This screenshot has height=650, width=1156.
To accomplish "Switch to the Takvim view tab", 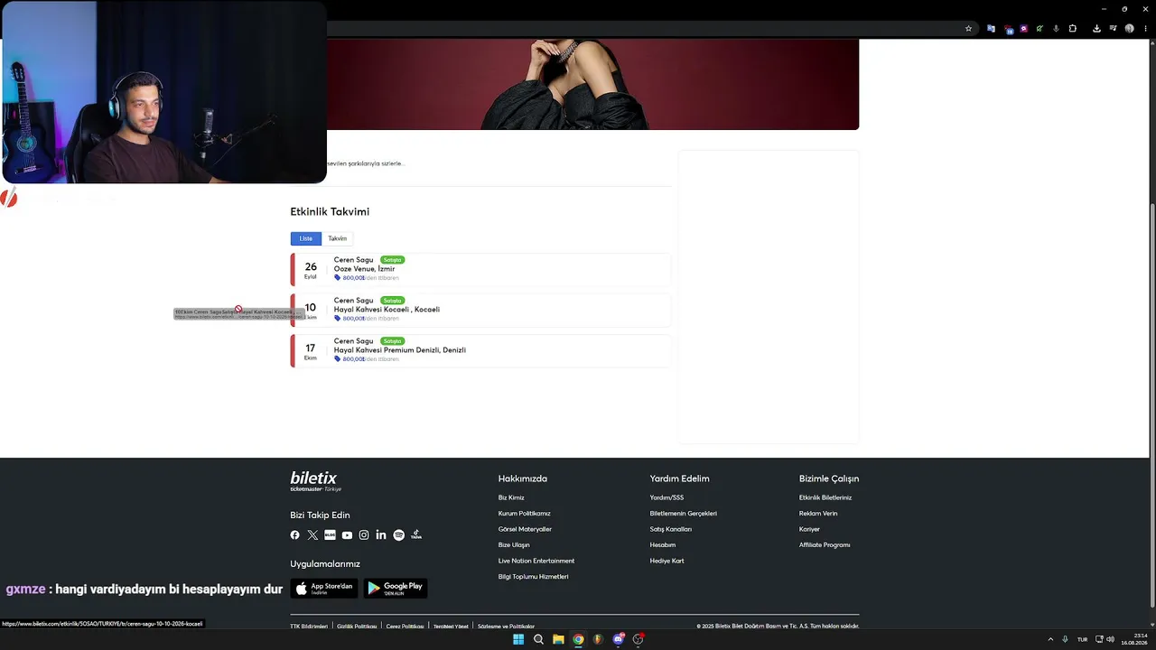I will 337,238.
